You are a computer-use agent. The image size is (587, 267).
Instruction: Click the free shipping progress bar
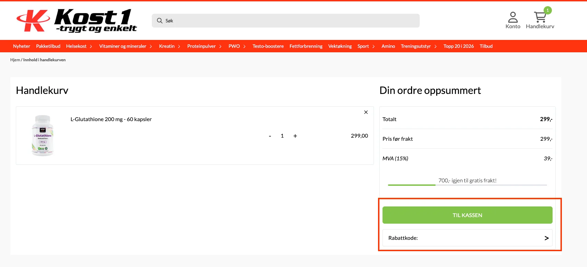click(468, 185)
